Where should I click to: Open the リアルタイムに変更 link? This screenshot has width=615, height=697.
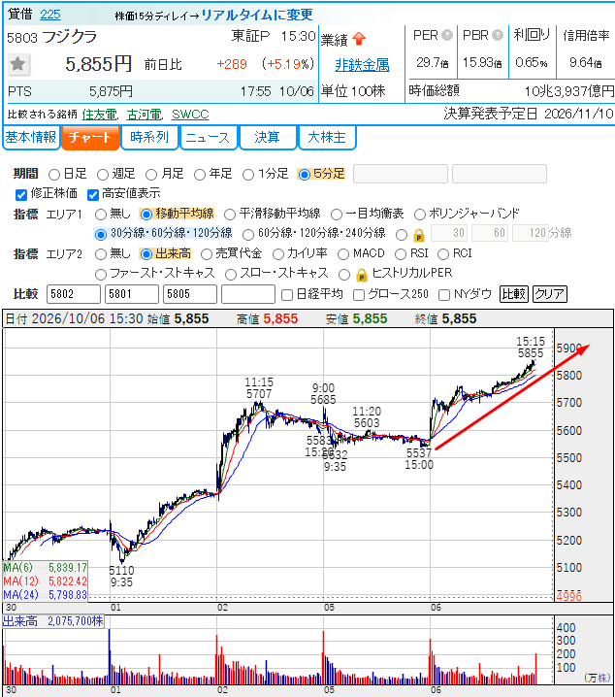click(258, 15)
